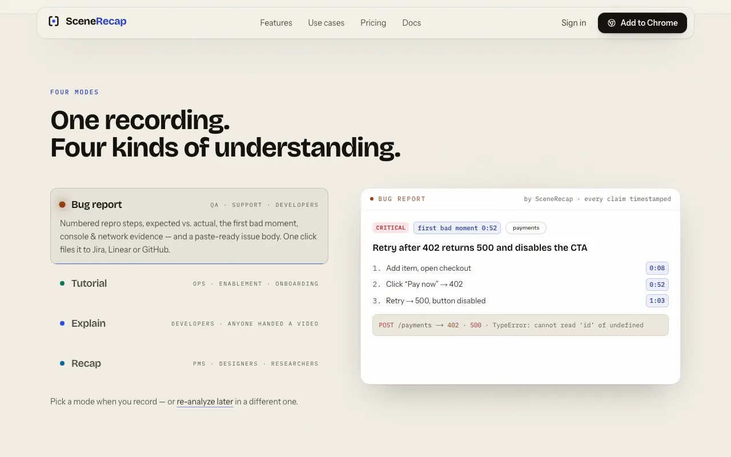The image size is (731, 457).
Task: Click the POST /payments console evidence block
Action: (520, 325)
